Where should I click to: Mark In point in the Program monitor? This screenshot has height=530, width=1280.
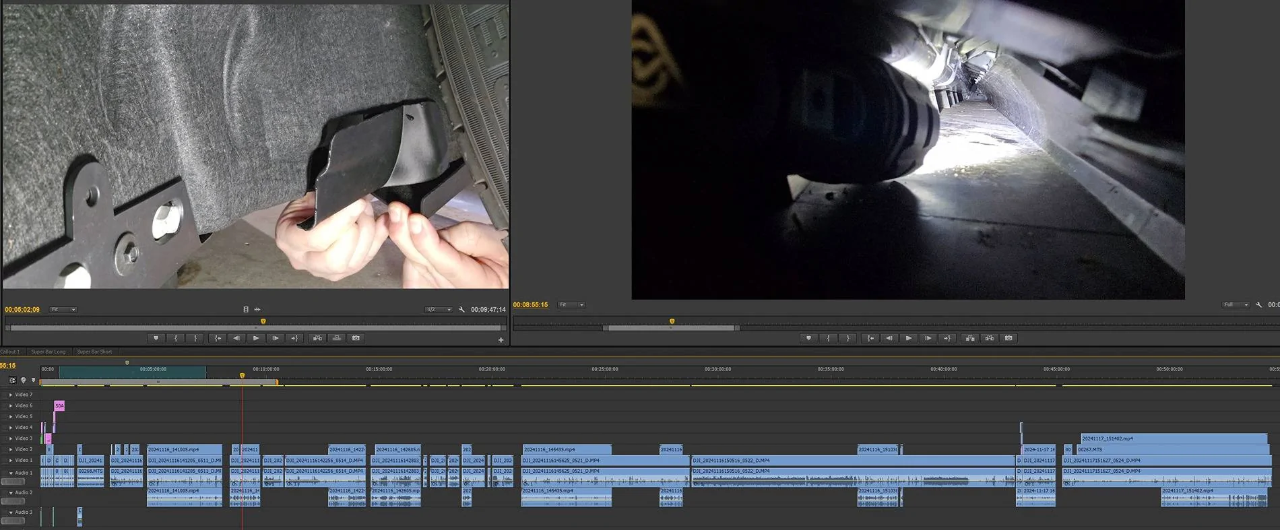coord(829,338)
